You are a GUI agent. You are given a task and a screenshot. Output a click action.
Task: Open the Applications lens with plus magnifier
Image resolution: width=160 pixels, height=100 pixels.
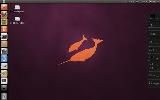click(4, 88)
